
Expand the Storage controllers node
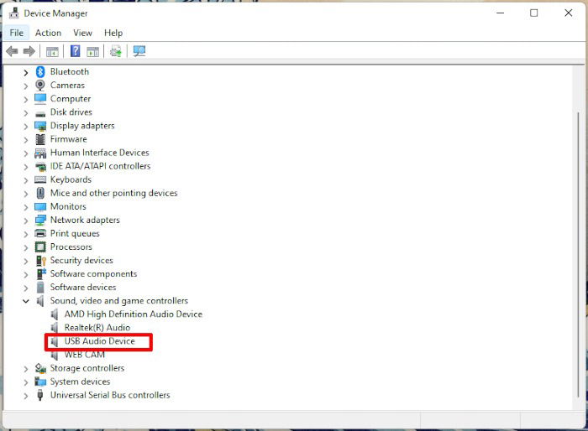coord(25,369)
